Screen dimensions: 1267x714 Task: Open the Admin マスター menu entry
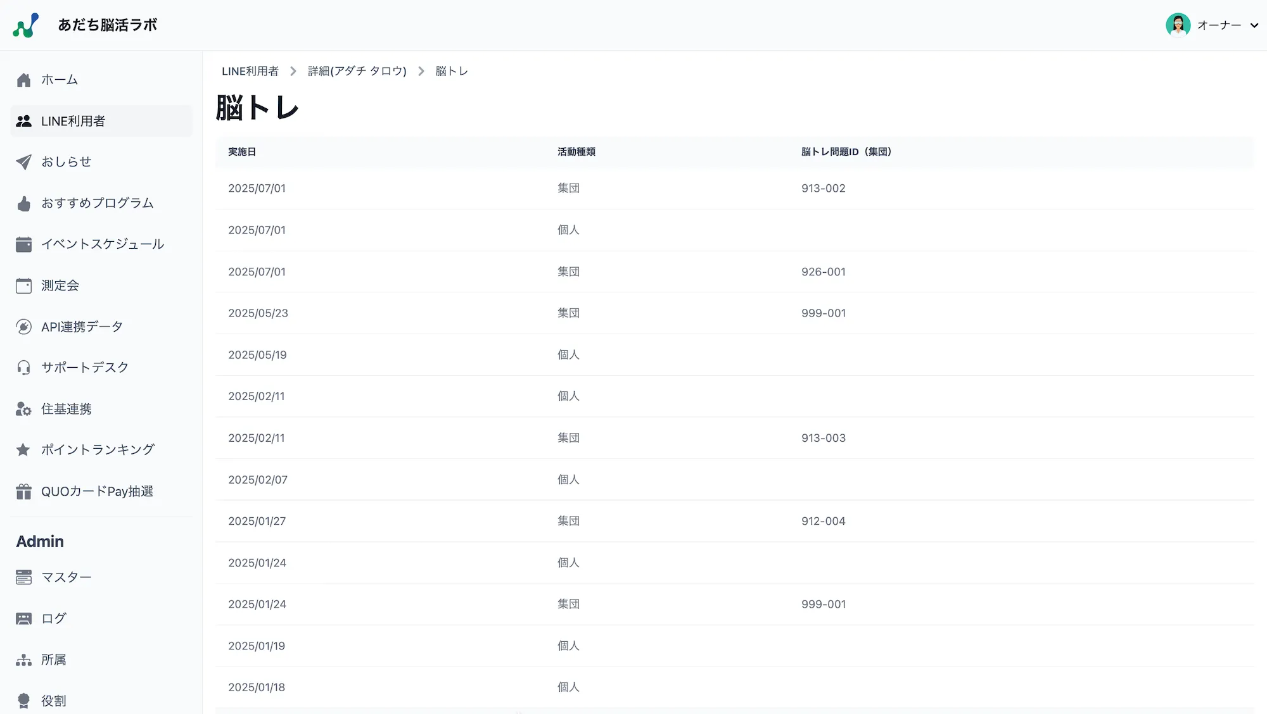tap(66, 577)
